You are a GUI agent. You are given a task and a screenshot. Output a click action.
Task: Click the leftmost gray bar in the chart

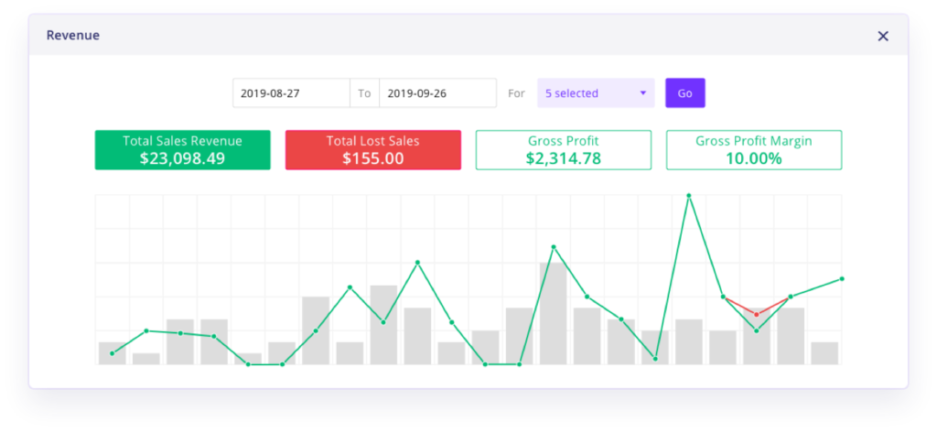tap(113, 353)
